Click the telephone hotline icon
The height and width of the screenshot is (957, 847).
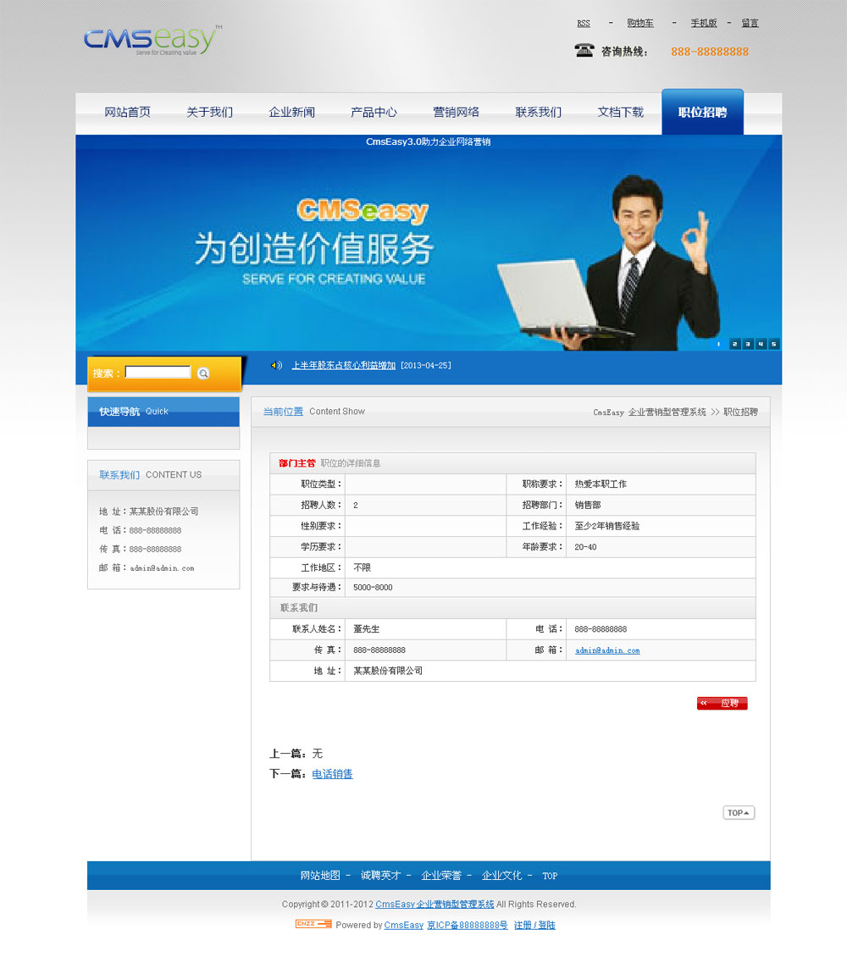pyautogui.click(x=584, y=51)
